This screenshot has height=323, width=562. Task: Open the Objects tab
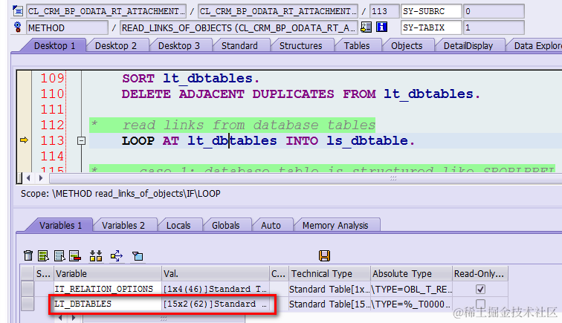click(x=407, y=46)
